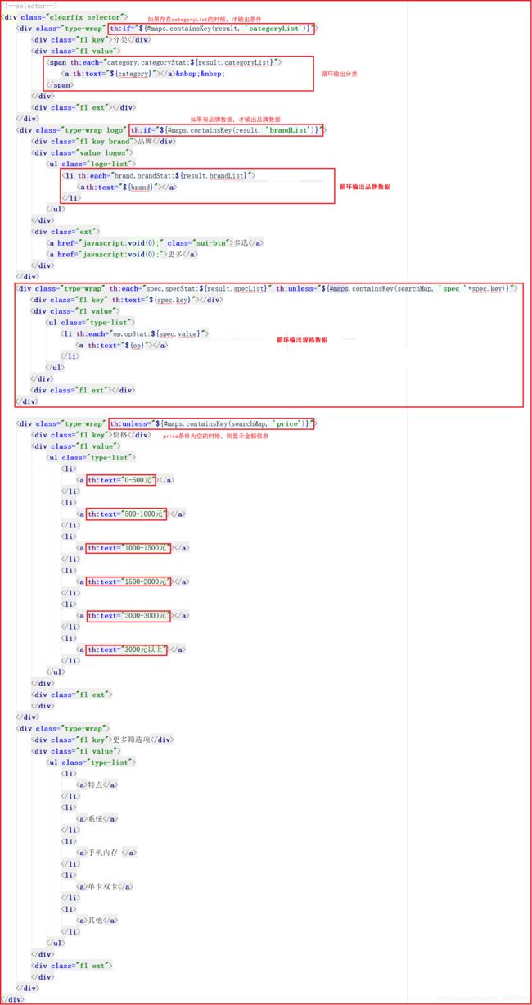The image size is (532, 1005).
Task: Click the a th:text="${op}" line
Action: coord(123,345)
